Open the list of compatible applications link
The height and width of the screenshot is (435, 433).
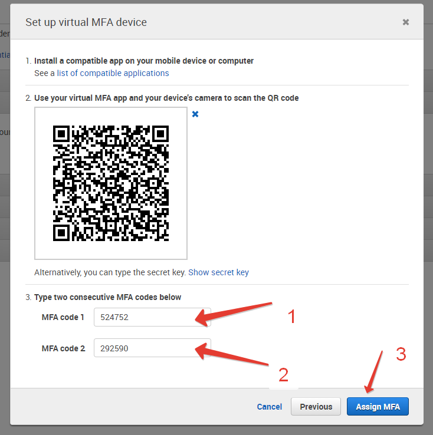[113, 73]
